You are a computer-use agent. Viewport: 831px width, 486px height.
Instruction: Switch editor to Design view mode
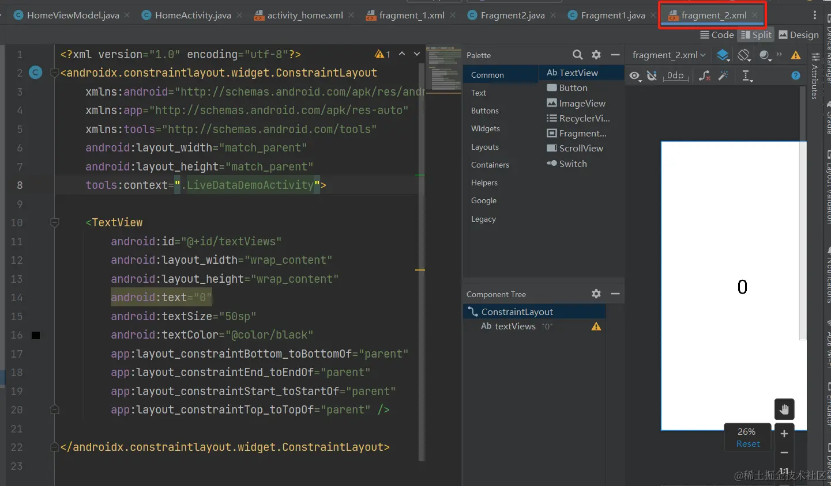click(x=799, y=35)
